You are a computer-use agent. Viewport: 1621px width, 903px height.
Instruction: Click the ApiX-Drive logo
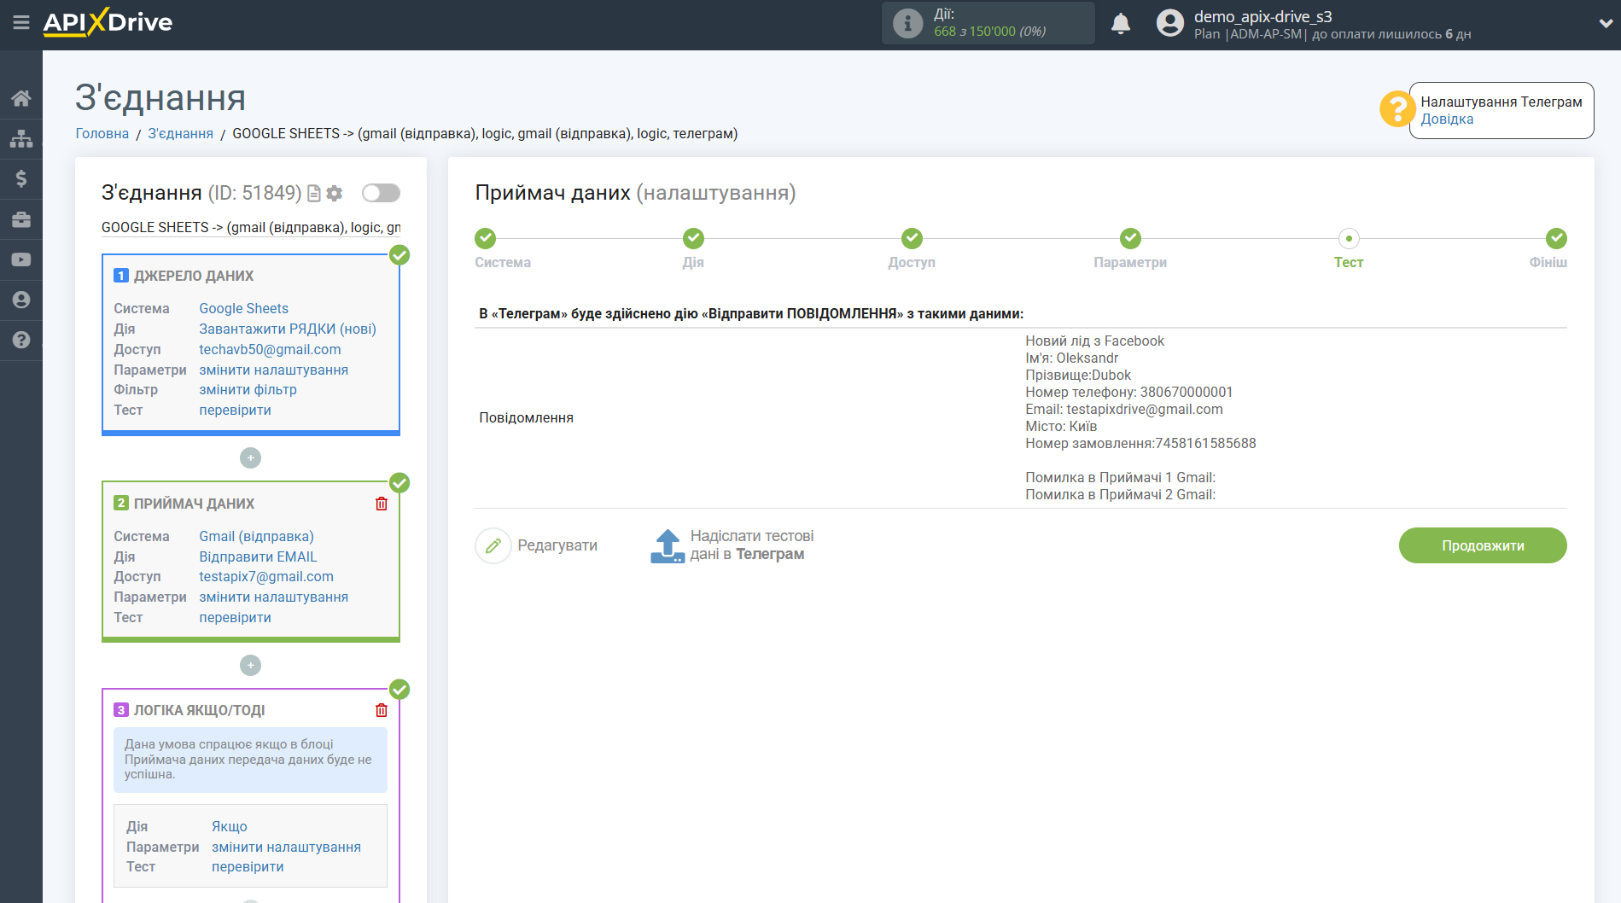[x=108, y=23]
